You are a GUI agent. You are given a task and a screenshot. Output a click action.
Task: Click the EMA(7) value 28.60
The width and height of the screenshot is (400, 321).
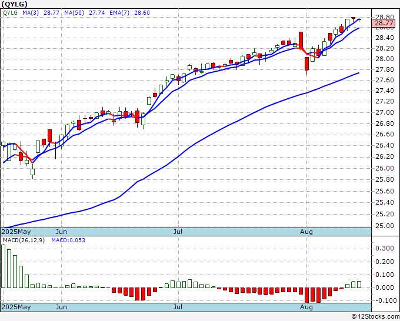[142, 13]
